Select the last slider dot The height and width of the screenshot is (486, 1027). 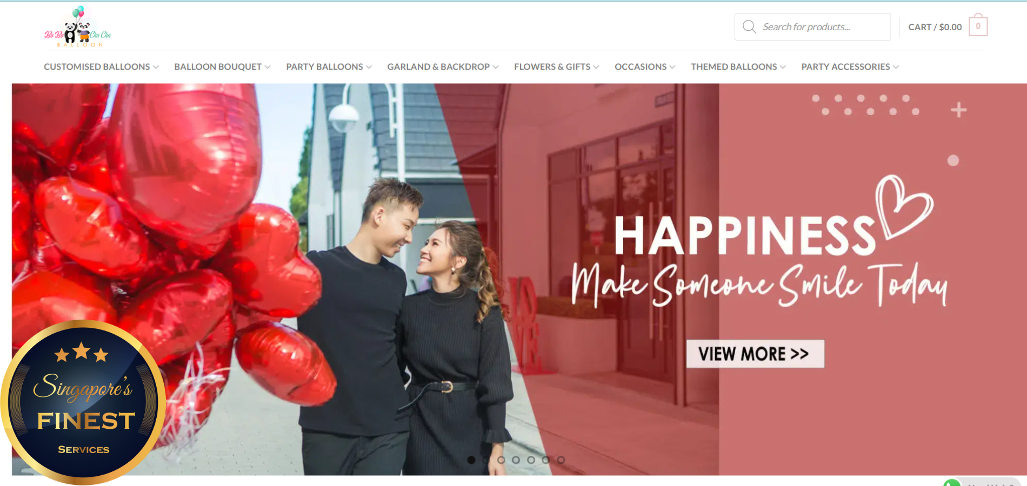tap(561, 460)
